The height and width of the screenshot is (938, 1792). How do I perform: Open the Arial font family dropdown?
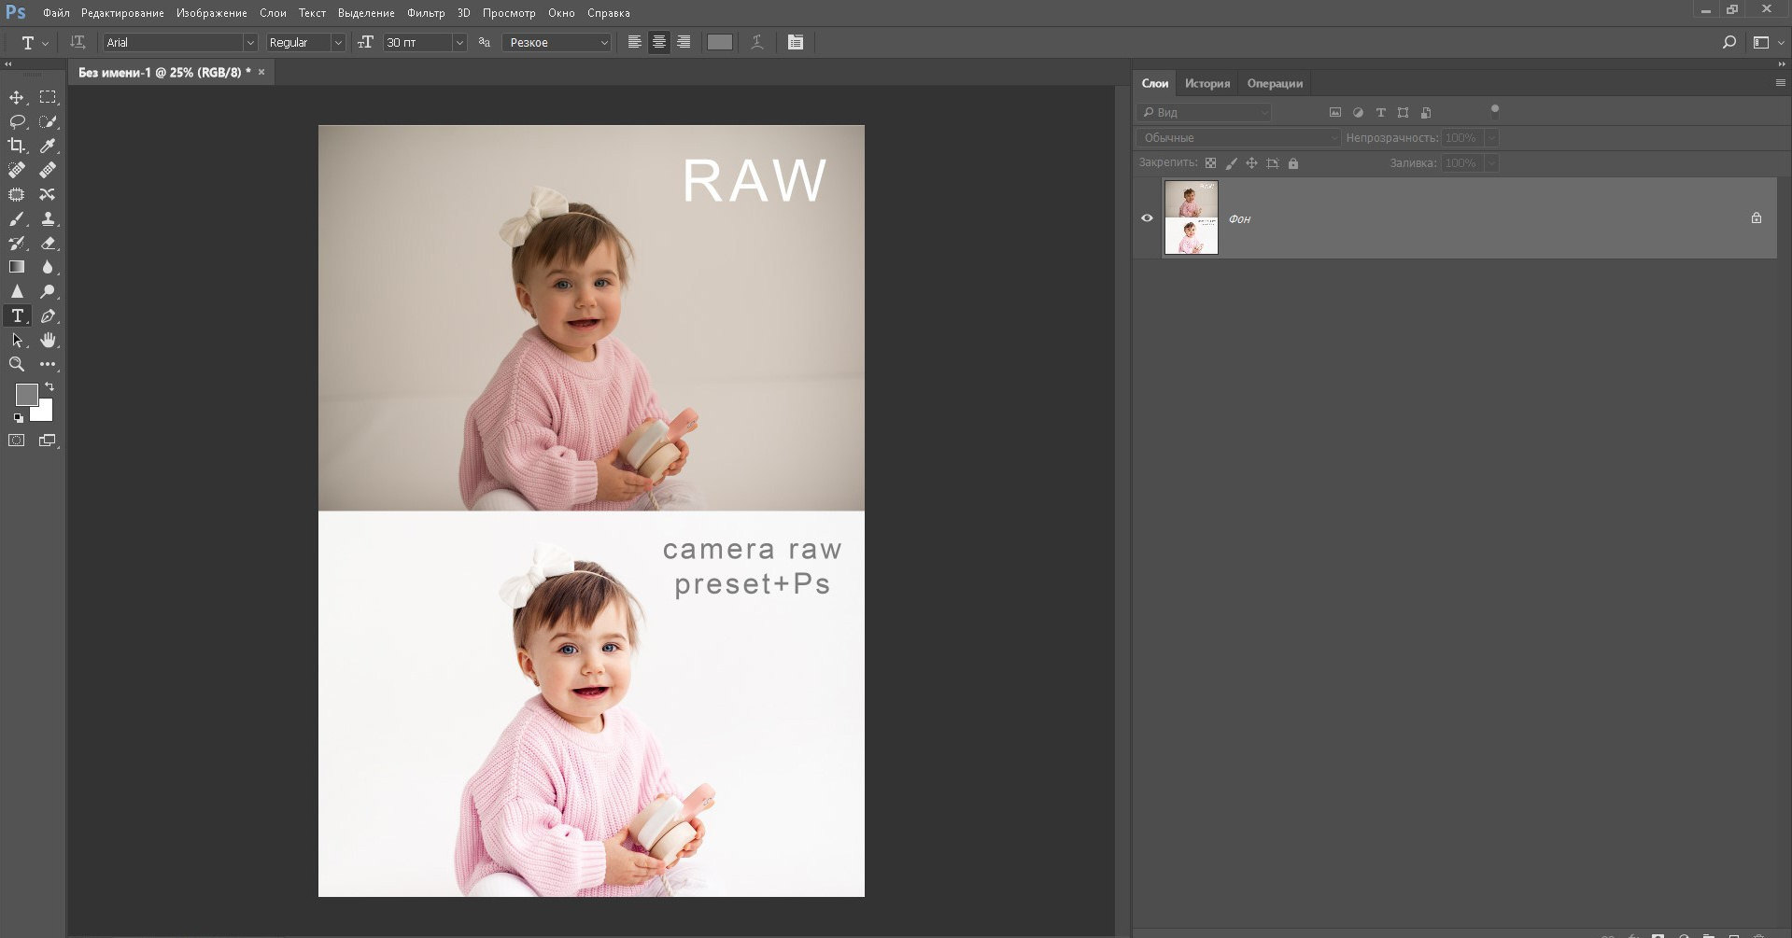click(x=249, y=43)
